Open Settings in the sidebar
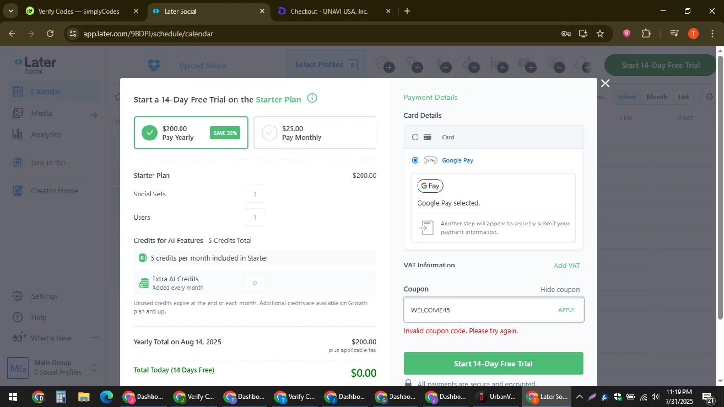 point(44,296)
